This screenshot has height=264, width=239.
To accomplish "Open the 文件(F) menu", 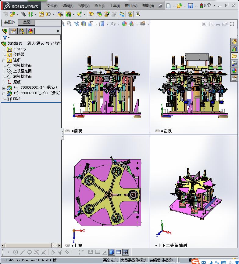I will (x=52, y=6).
